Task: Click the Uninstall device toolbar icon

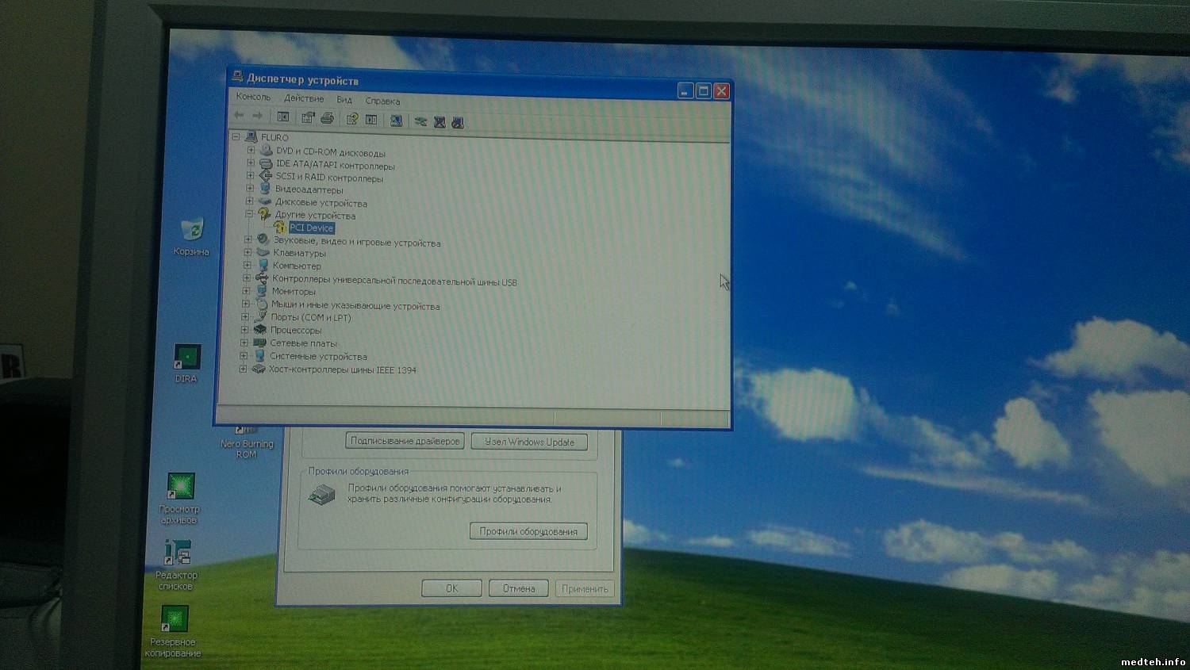Action: click(x=440, y=122)
